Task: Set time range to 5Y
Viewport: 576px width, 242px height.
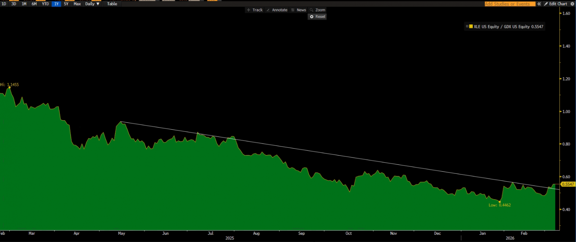Action: tap(66, 4)
